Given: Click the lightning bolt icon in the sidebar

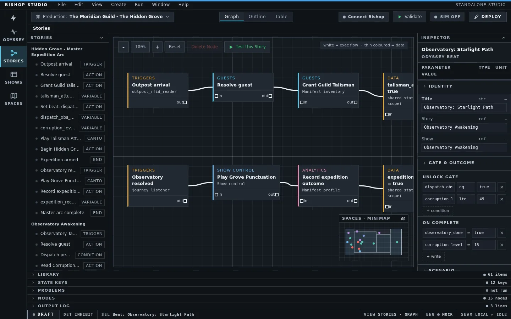Looking at the screenshot, I should pyautogui.click(x=13, y=18).
